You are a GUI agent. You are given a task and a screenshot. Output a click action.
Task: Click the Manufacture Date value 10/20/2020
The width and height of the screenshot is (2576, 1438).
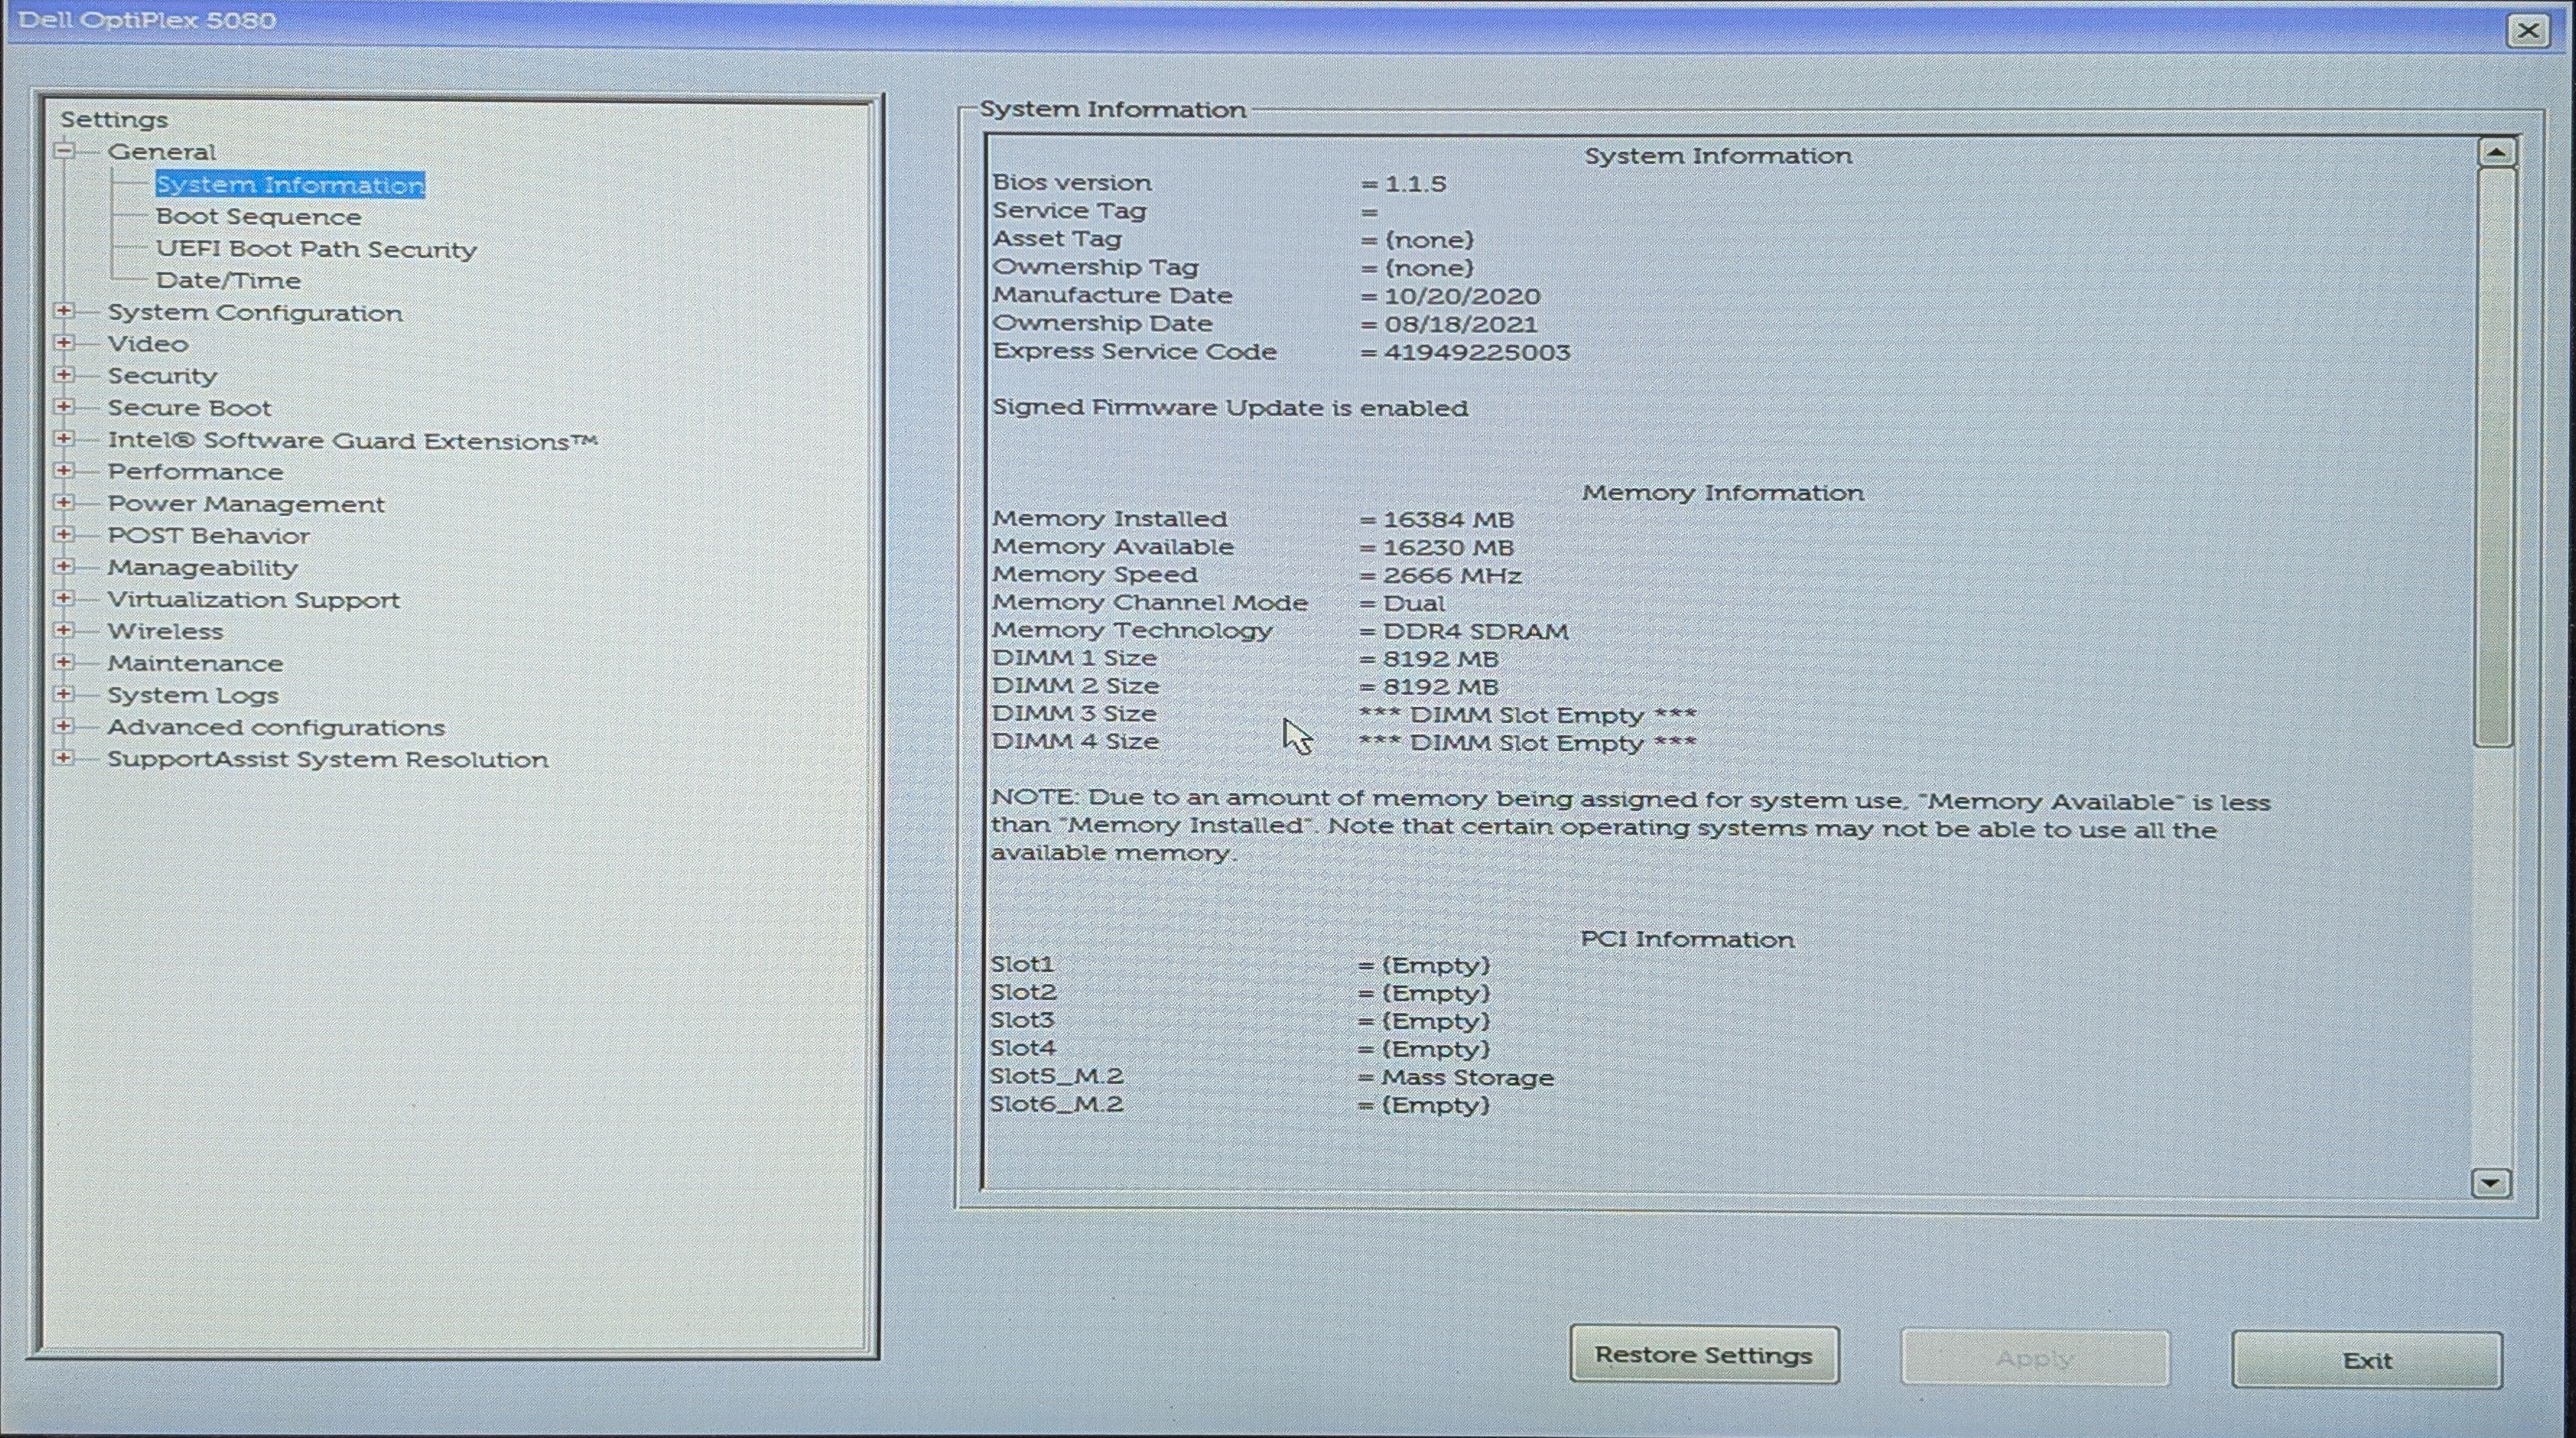tap(1462, 297)
